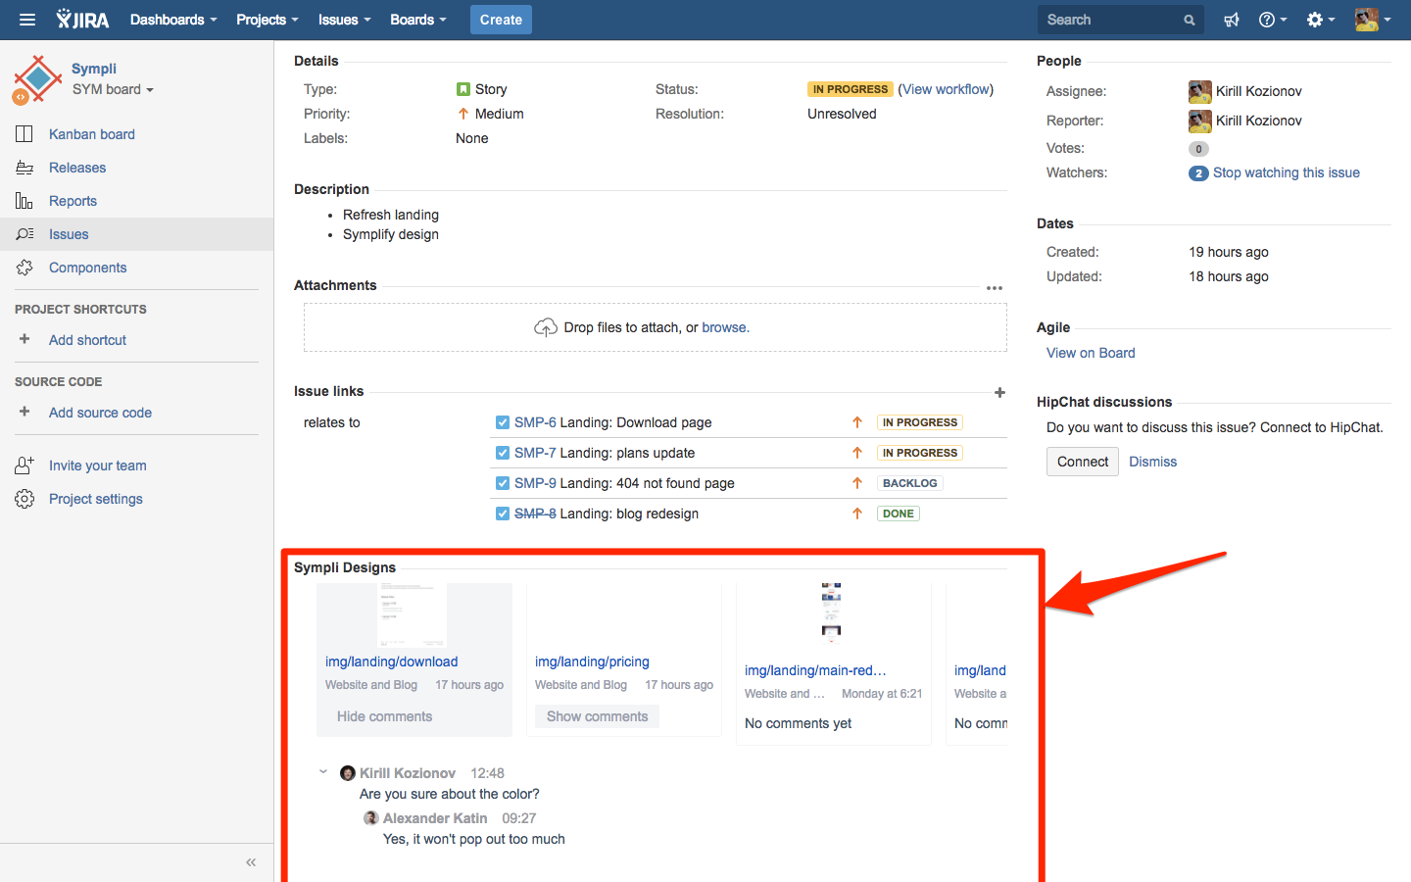This screenshot has height=882, width=1411.
Task: Click the plus icon beside Add shortcut
Action: 24,339
